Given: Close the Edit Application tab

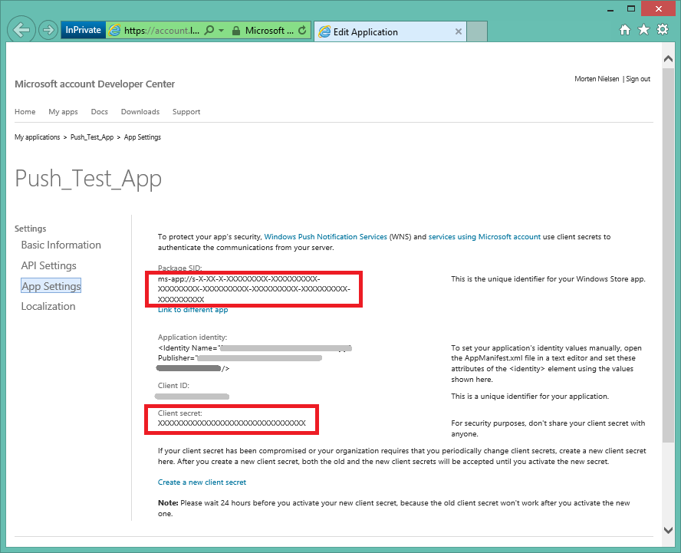Looking at the screenshot, I should tap(458, 31).
